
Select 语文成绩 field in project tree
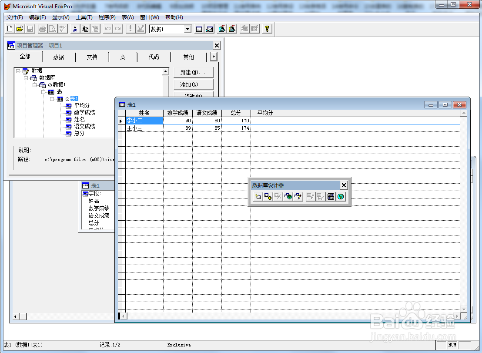tap(84, 126)
